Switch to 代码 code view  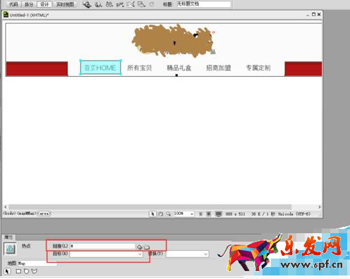pos(13,4)
